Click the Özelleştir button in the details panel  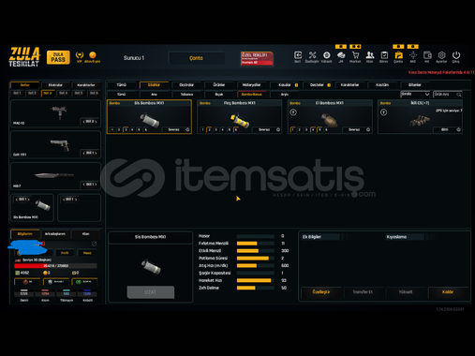click(x=321, y=292)
